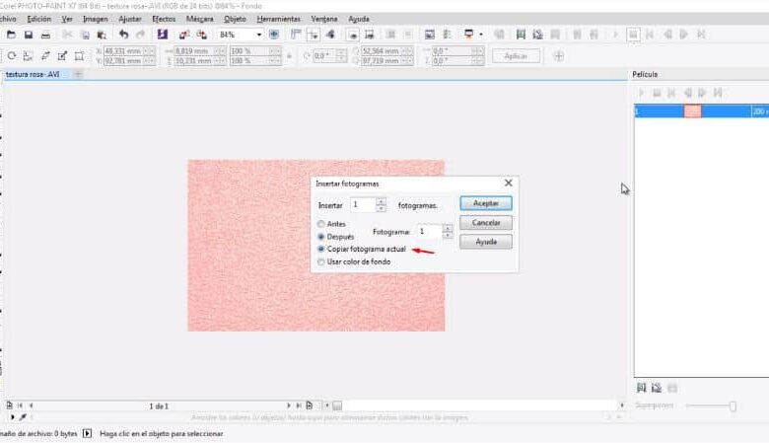Click the last-frame icon in Película panel
Screen dimensions: 769x443
(718, 93)
